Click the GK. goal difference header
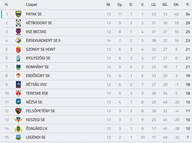This screenshot has width=192, height=143. point(176,5)
